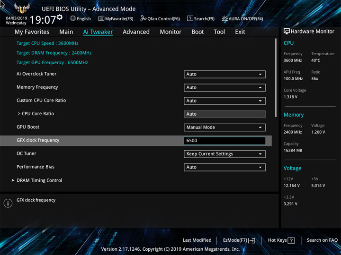Open Hot Keys help
Screen dimensions: 341x255
pos(281,240)
